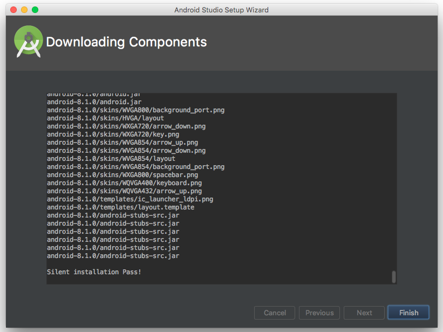Click the Android Studio logo icon

tap(28, 42)
